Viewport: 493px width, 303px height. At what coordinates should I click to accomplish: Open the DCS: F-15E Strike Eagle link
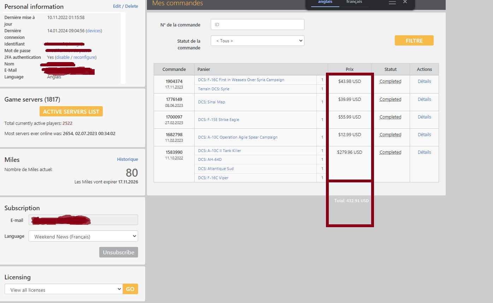[x=219, y=120]
